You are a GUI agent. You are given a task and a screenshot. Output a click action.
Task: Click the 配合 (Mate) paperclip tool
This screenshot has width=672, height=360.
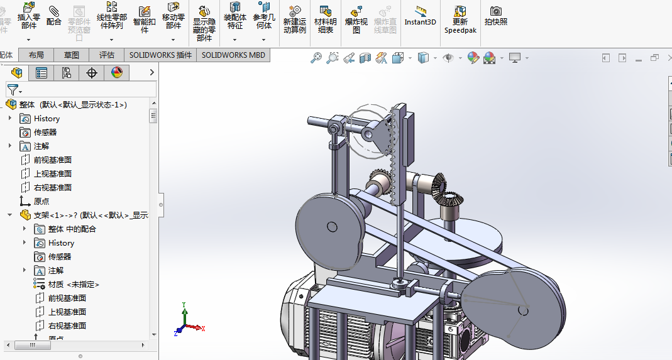coord(54,15)
